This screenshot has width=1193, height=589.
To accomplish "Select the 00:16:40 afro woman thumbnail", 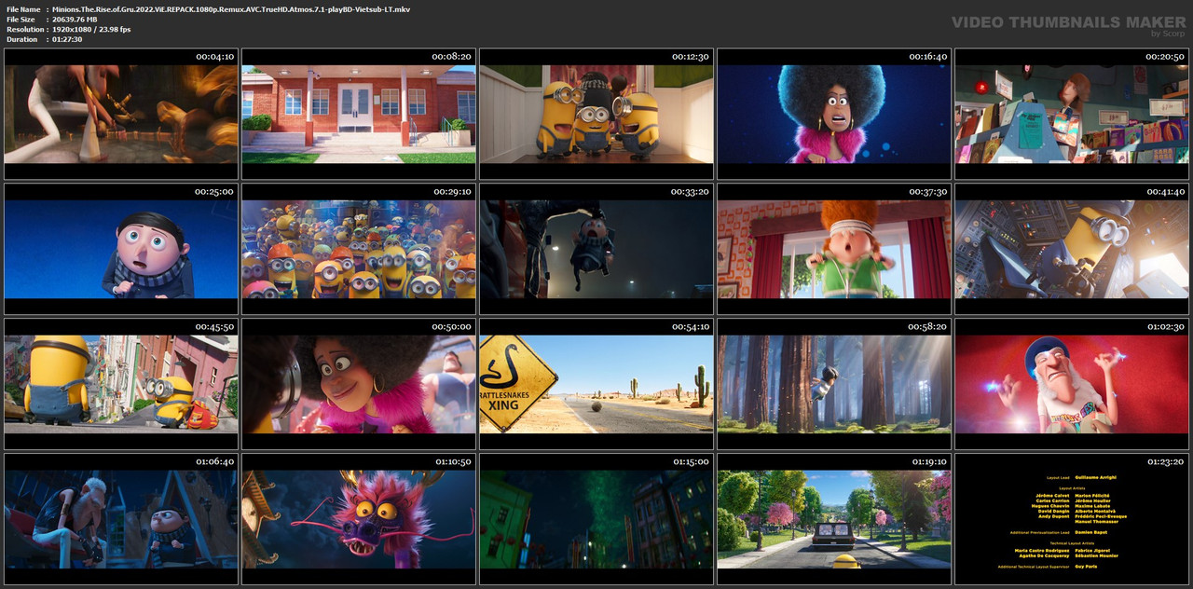I will pyautogui.click(x=834, y=114).
